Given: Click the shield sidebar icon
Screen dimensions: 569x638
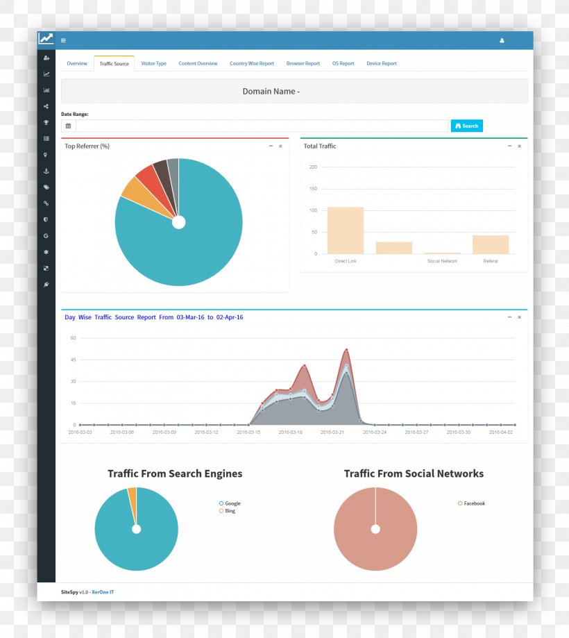Looking at the screenshot, I should (46, 219).
